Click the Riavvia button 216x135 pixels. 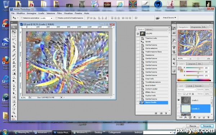click(x=193, y=126)
